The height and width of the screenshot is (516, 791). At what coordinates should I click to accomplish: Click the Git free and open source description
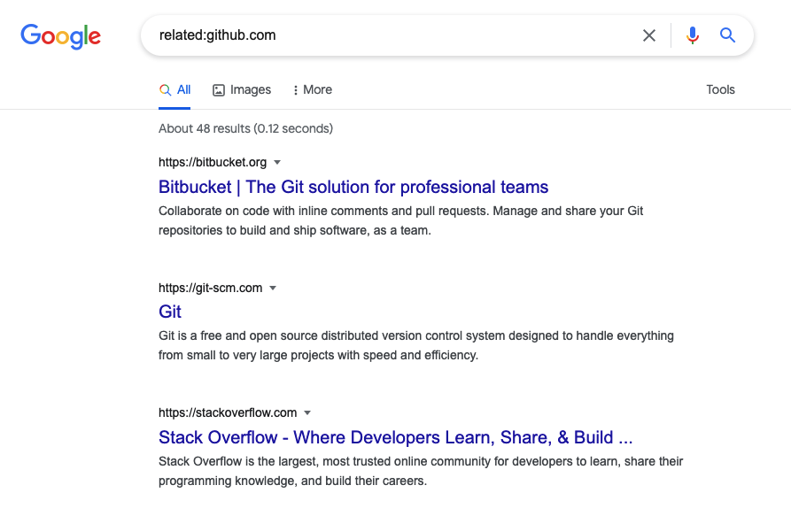(x=416, y=346)
